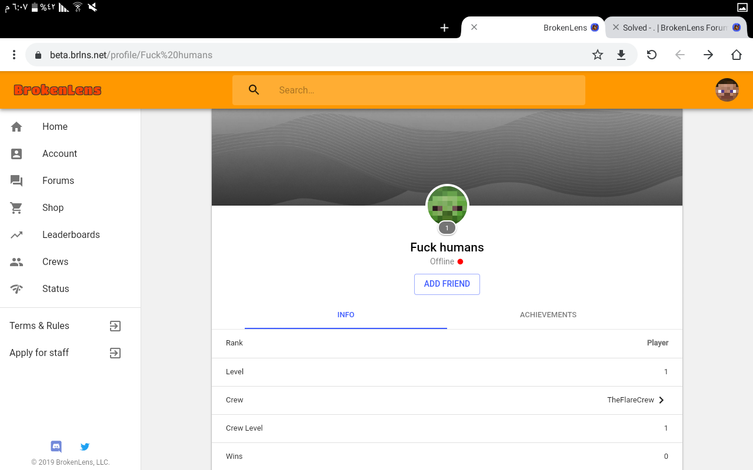Open the user avatar menu in header
Screen dimensions: 753x470
[x=727, y=90]
